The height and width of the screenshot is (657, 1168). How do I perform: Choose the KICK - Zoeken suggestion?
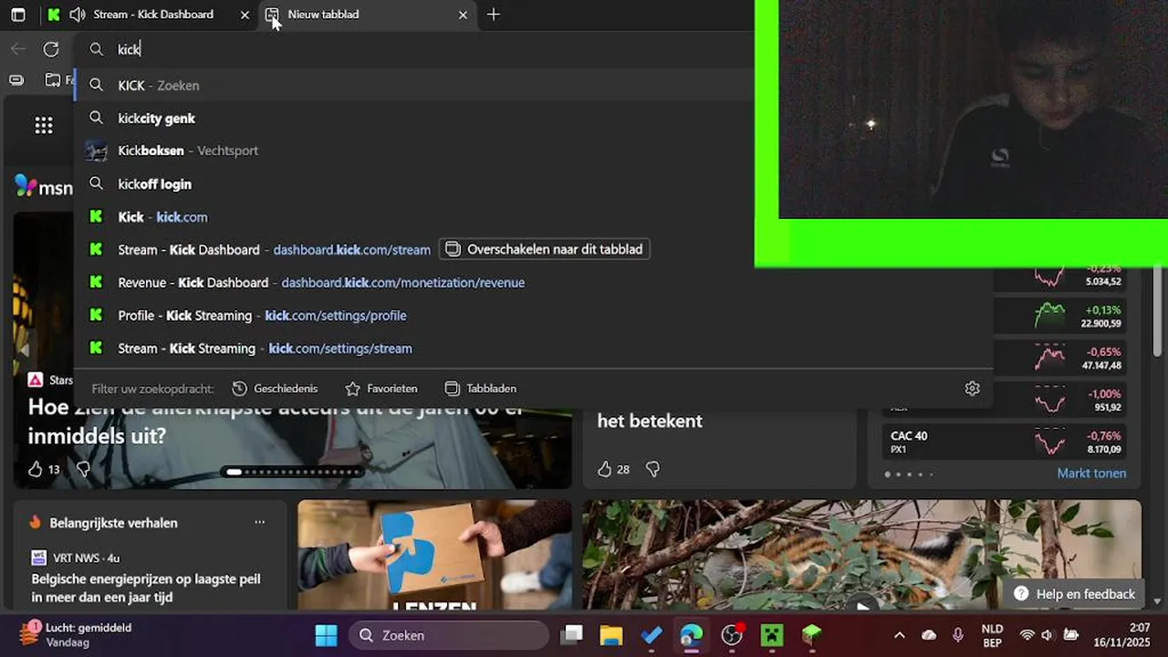(534, 85)
